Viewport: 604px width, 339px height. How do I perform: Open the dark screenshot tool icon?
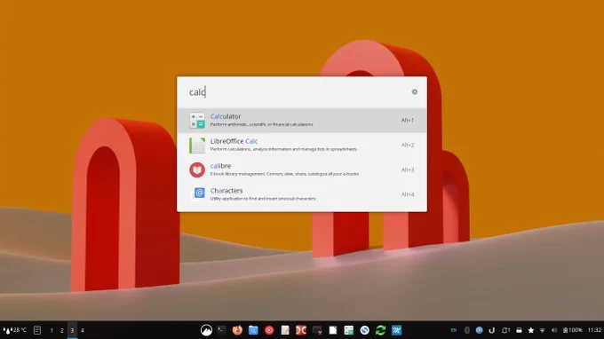pyautogui.click(x=317, y=330)
